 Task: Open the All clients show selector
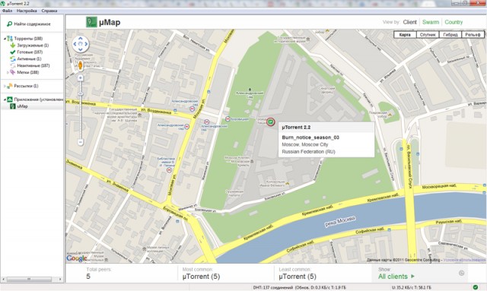pyautogui.click(x=396, y=277)
